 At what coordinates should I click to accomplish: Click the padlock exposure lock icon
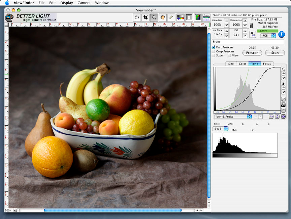[x=253, y=35]
